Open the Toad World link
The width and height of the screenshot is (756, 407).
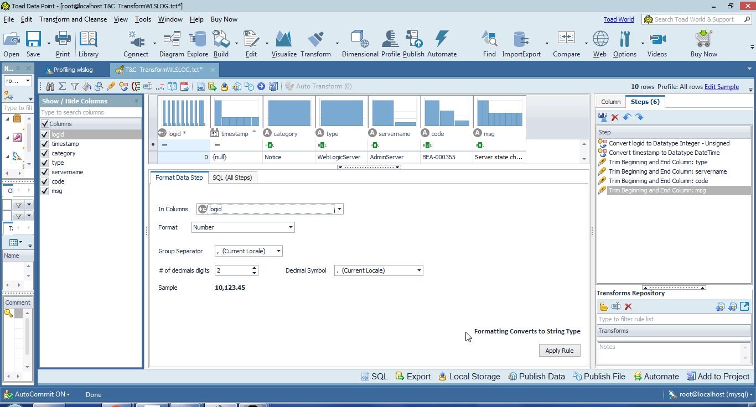(618, 19)
